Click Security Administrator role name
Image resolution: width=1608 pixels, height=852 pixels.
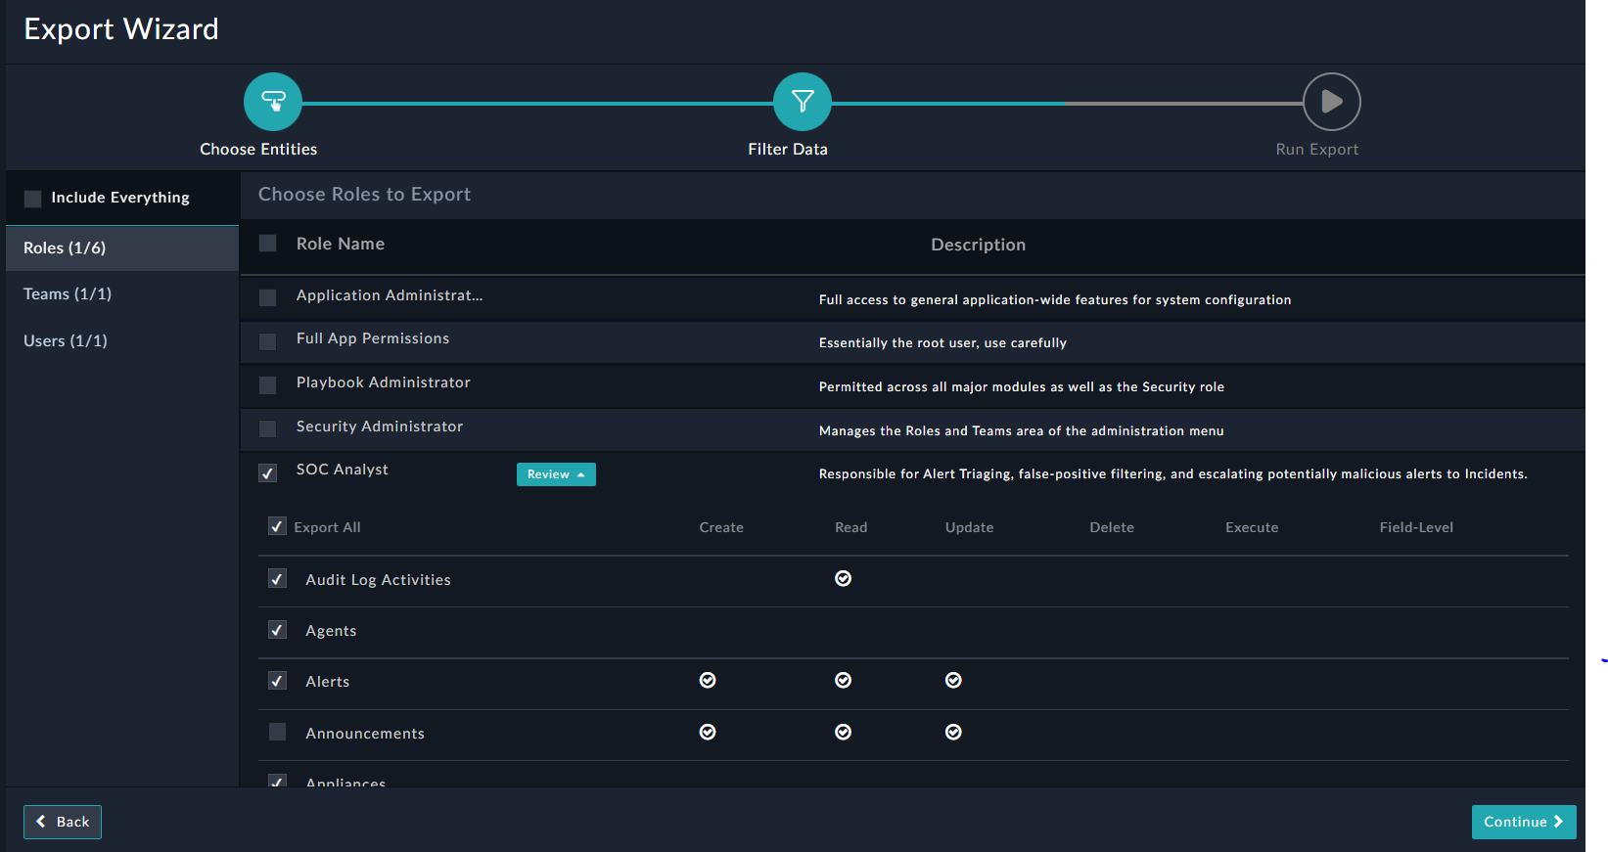coord(380,426)
